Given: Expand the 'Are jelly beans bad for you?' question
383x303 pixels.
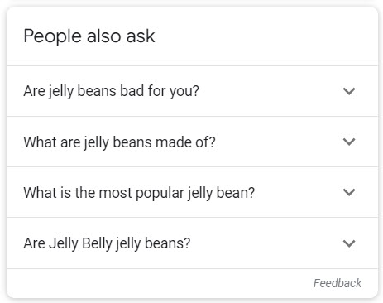Looking at the screenshot, I should (192, 91).
